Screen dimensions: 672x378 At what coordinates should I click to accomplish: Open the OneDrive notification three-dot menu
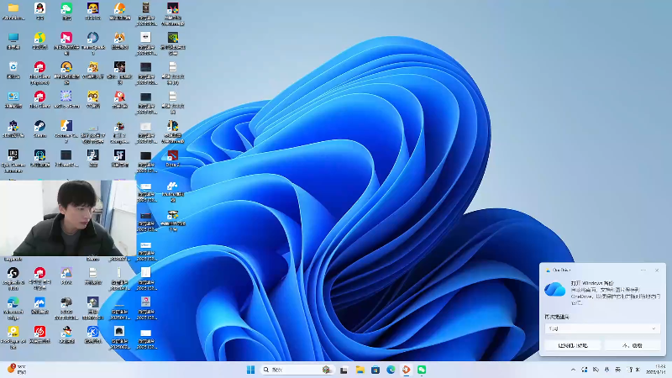click(643, 270)
